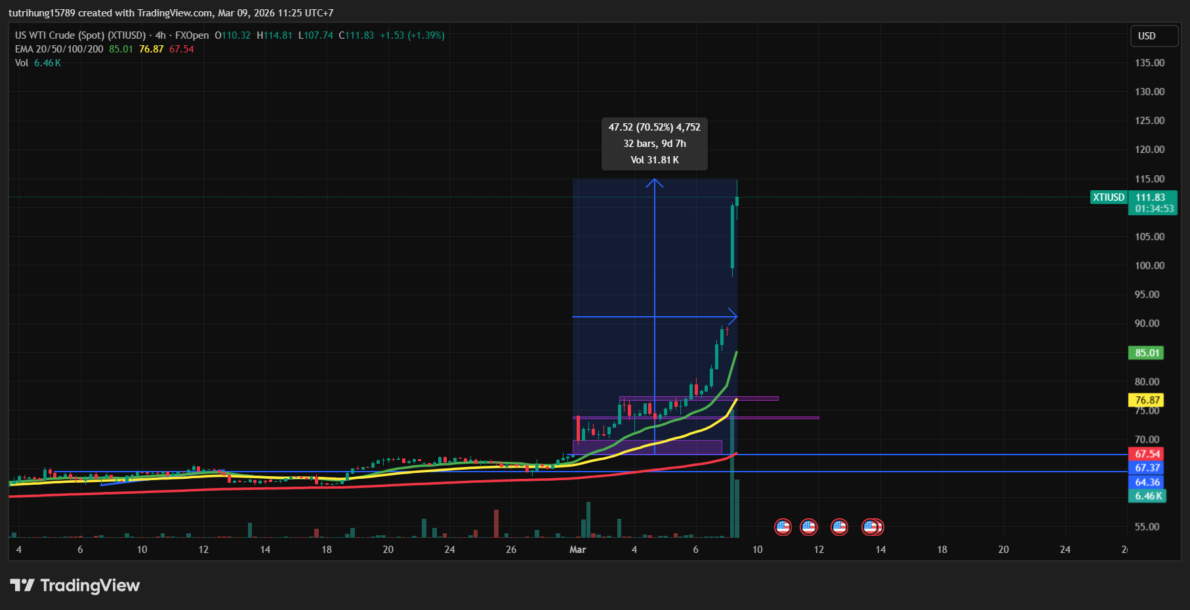Select the Vol indicator legend

click(x=22, y=63)
